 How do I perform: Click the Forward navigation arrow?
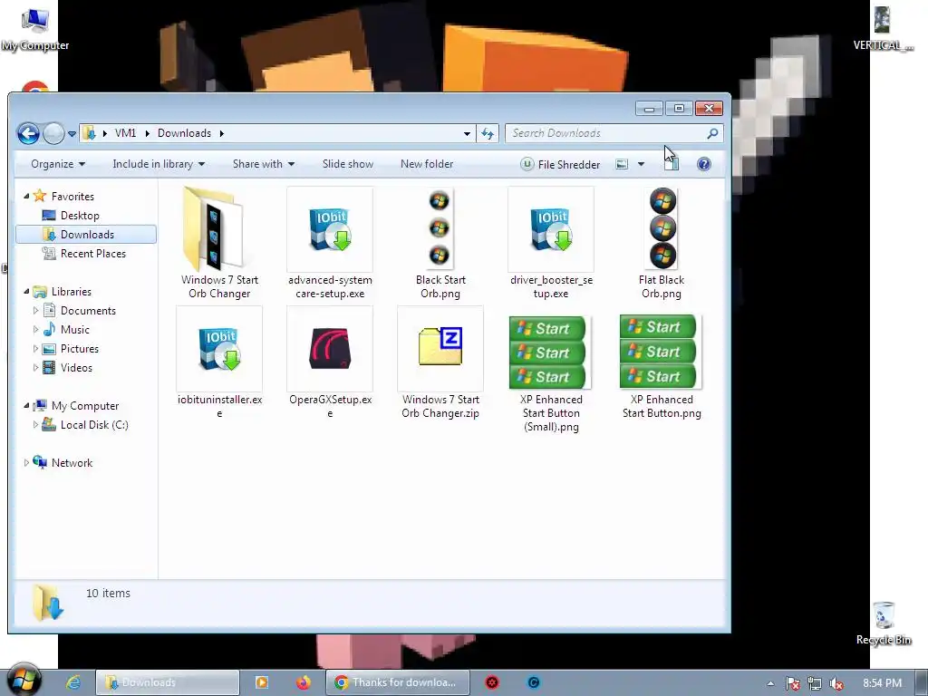point(53,133)
